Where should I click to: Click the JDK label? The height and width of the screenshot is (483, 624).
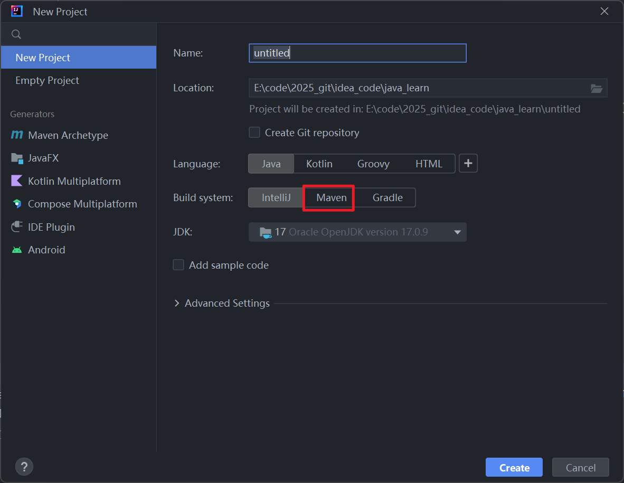point(183,232)
